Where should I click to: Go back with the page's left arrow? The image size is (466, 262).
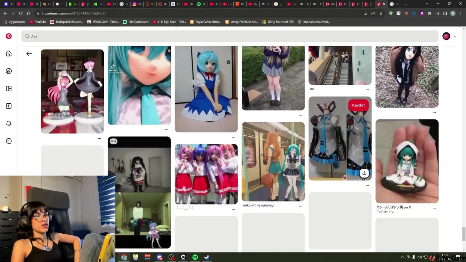point(29,53)
